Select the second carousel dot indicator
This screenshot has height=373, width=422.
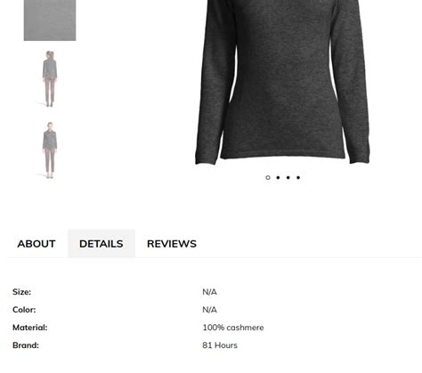pos(278,177)
